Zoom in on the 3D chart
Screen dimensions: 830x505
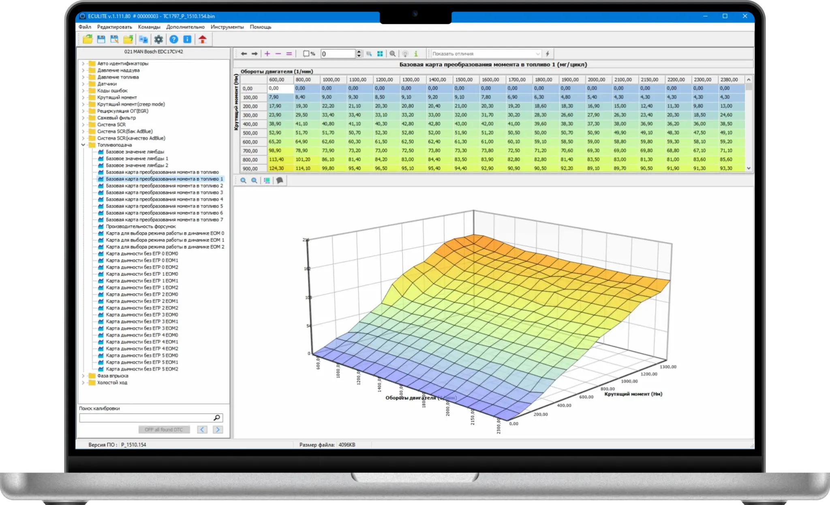243,180
